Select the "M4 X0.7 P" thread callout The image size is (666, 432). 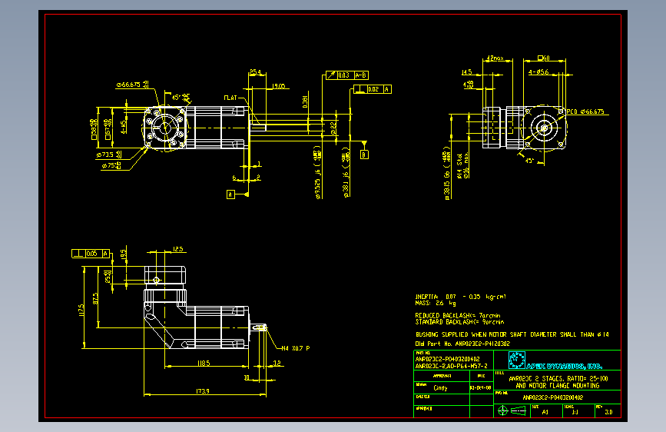pyautogui.click(x=296, y=348)
